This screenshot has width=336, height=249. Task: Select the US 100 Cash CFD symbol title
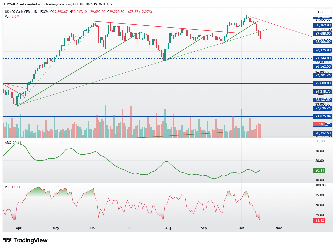(x=17, y=12)
